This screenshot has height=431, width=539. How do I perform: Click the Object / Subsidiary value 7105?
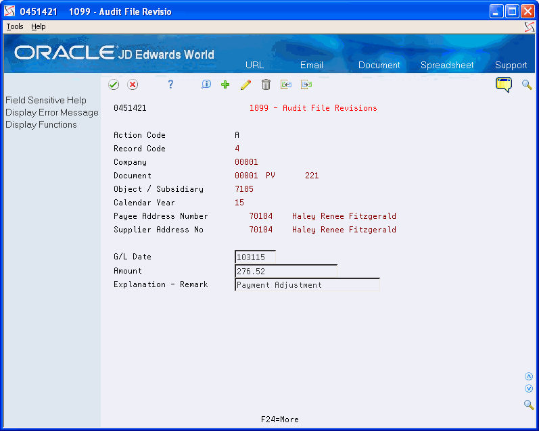[244, 189]
